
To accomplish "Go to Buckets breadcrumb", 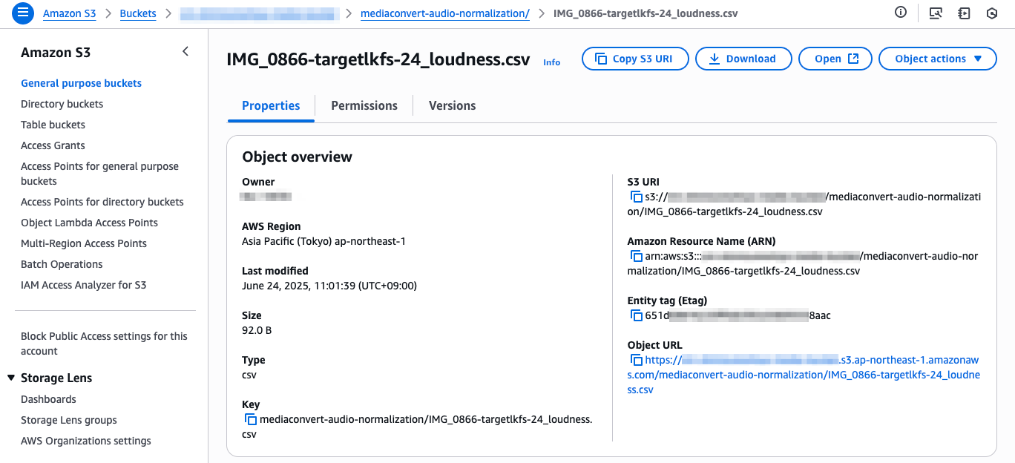I will [x=138, y=13].
